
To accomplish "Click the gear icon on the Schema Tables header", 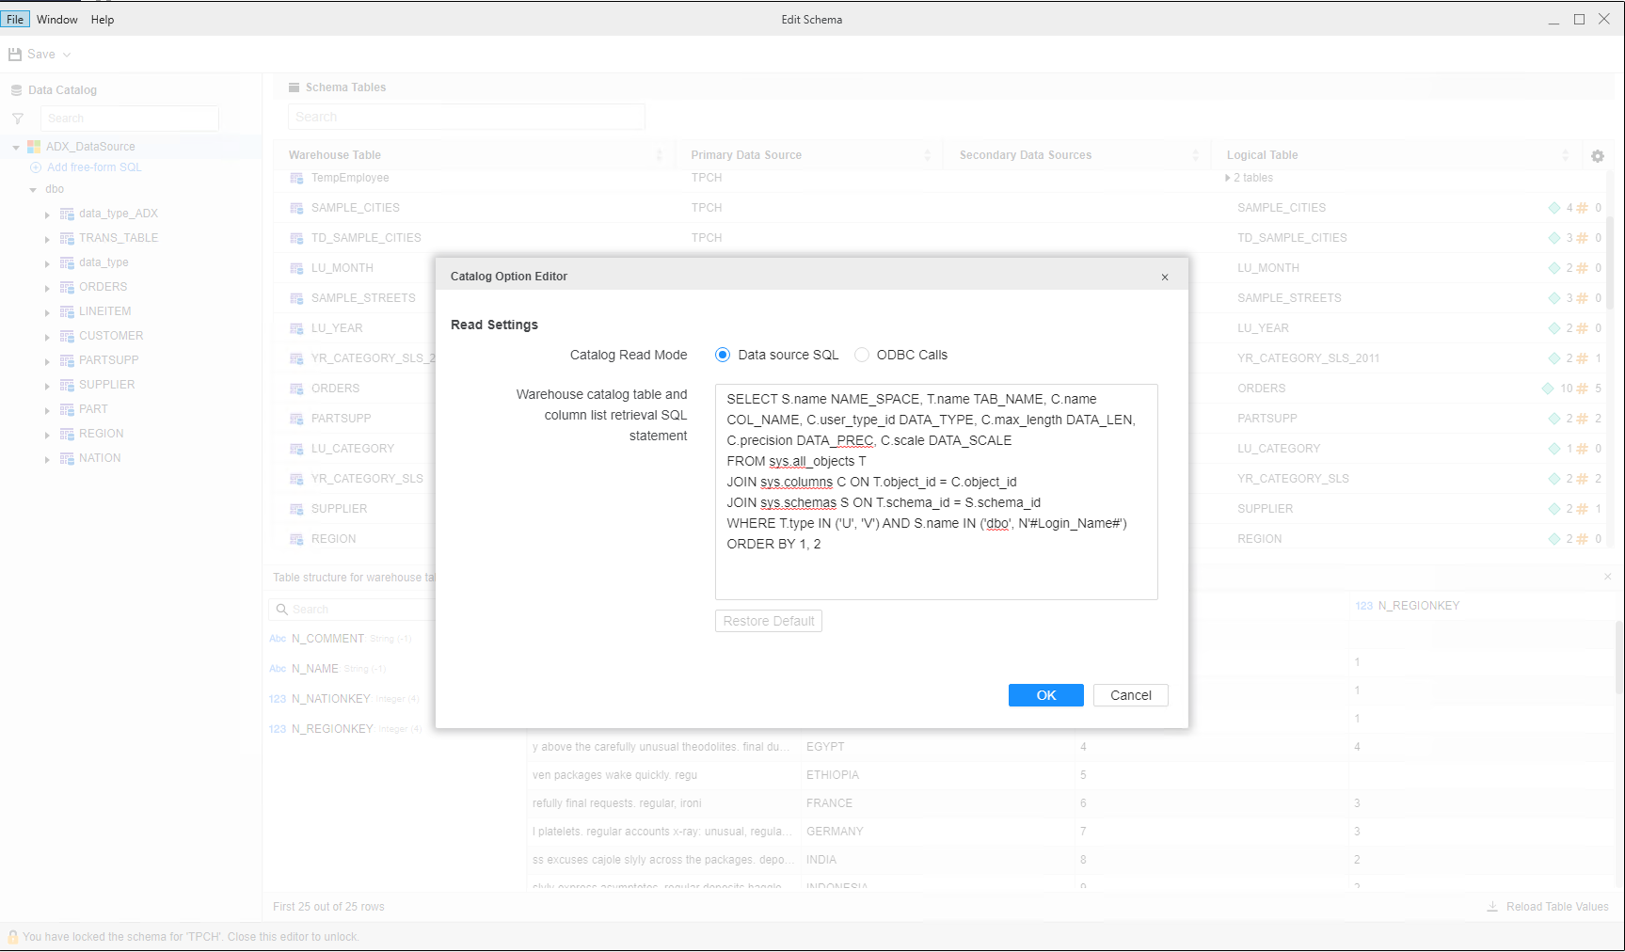I will (x=1597, y=155).
